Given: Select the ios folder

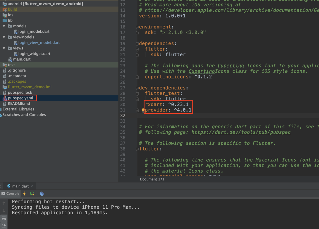Looking at the screenshot, I should click(x=11, y=15).
